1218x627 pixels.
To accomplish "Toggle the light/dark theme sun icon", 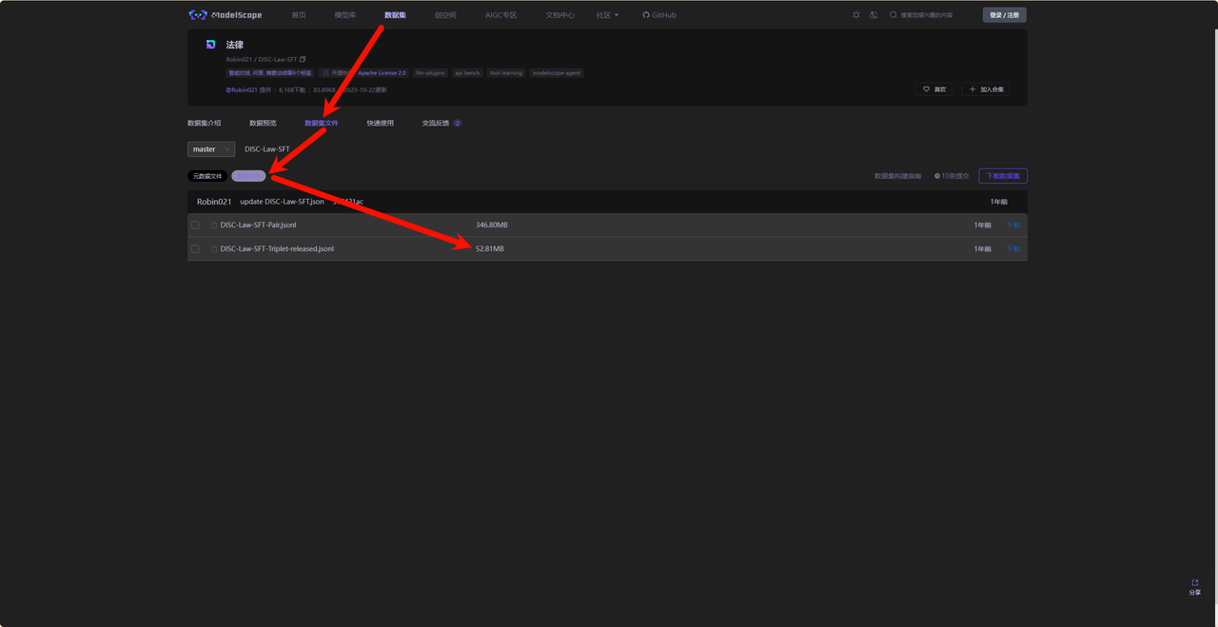I will click(x=856, y=15).
